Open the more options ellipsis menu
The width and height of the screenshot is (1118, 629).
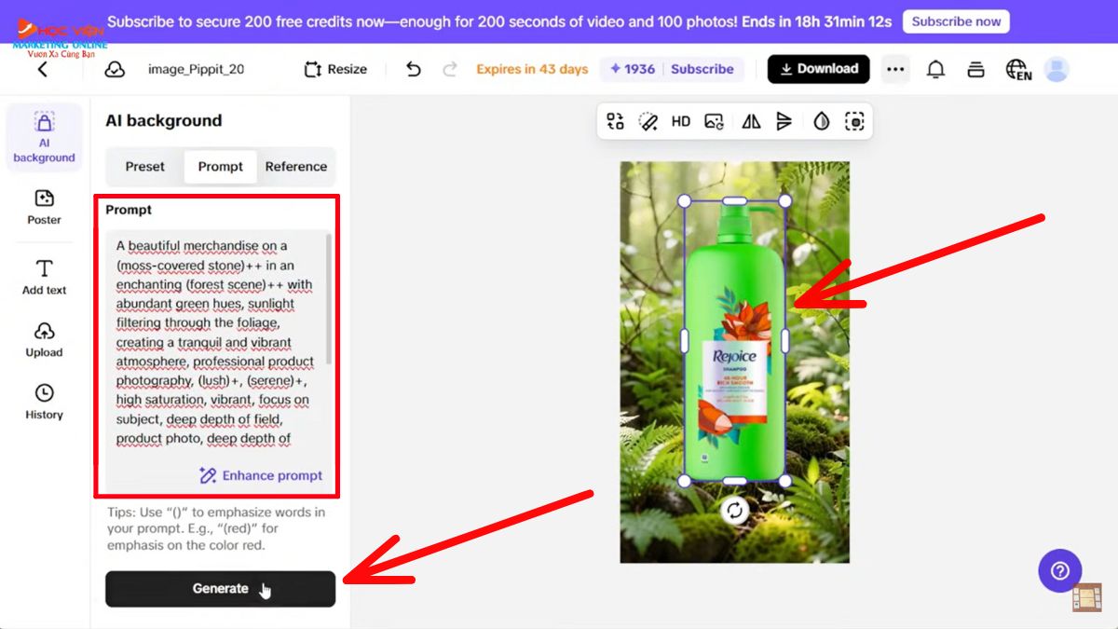tap(895, 69)
